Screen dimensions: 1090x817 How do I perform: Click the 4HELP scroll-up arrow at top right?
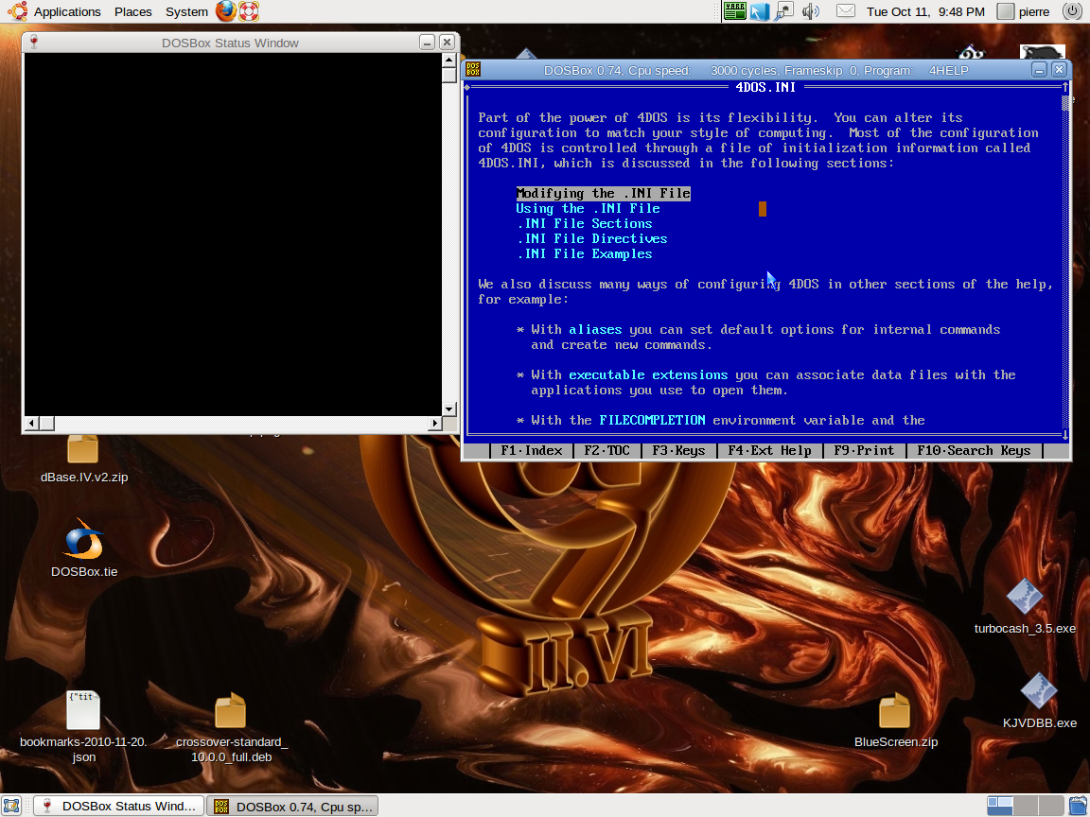[x=1065, y=88]
